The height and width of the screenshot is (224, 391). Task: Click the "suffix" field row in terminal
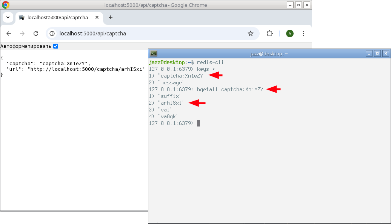[165, 96]
